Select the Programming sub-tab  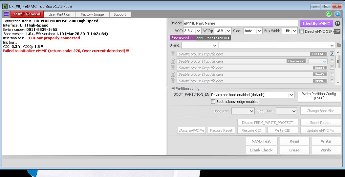pyautogui.click(x=183, y=38)
